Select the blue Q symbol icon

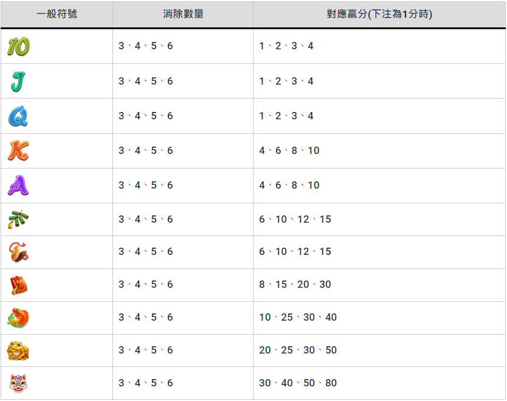[18, 116]
